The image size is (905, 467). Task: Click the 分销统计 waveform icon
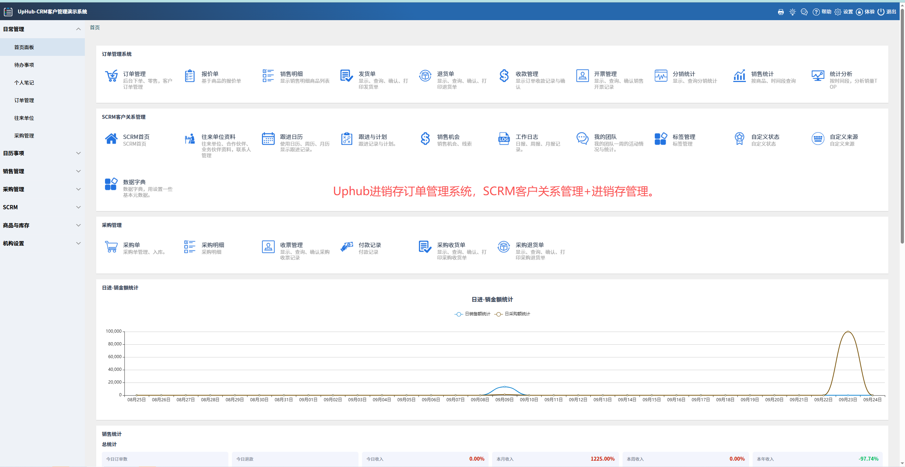(x=661, y=76)
